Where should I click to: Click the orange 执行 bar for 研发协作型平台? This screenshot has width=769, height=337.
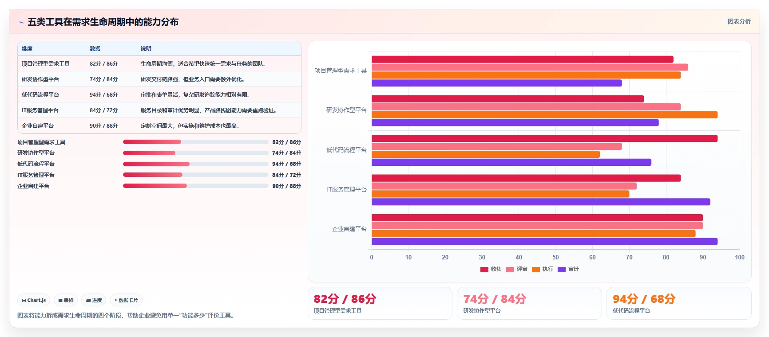(x=545, y=115)
